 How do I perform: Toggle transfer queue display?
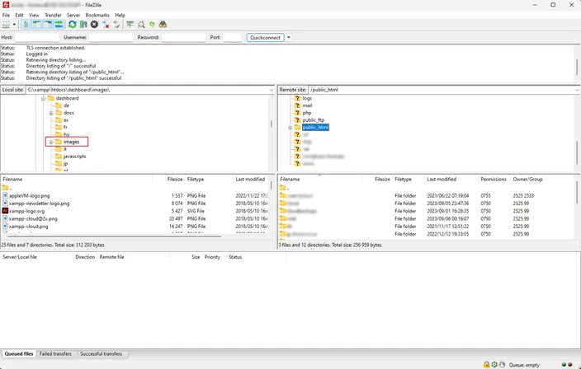click(x=59, y=25)
